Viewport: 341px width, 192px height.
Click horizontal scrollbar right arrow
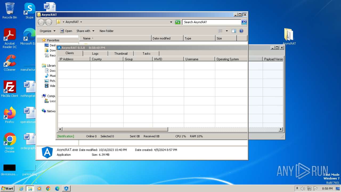(x=281, y=129)
